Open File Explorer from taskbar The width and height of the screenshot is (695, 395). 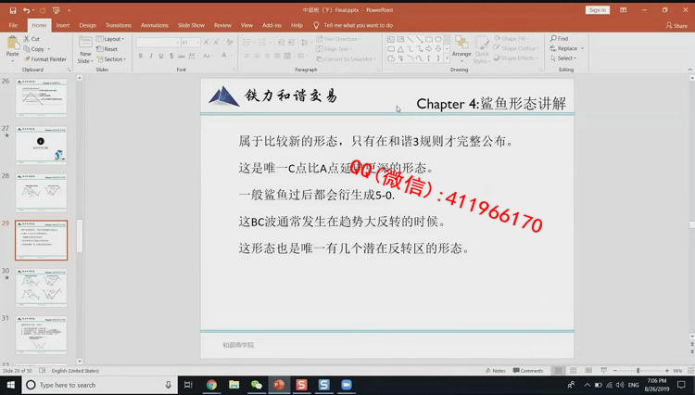click(234, 385)
